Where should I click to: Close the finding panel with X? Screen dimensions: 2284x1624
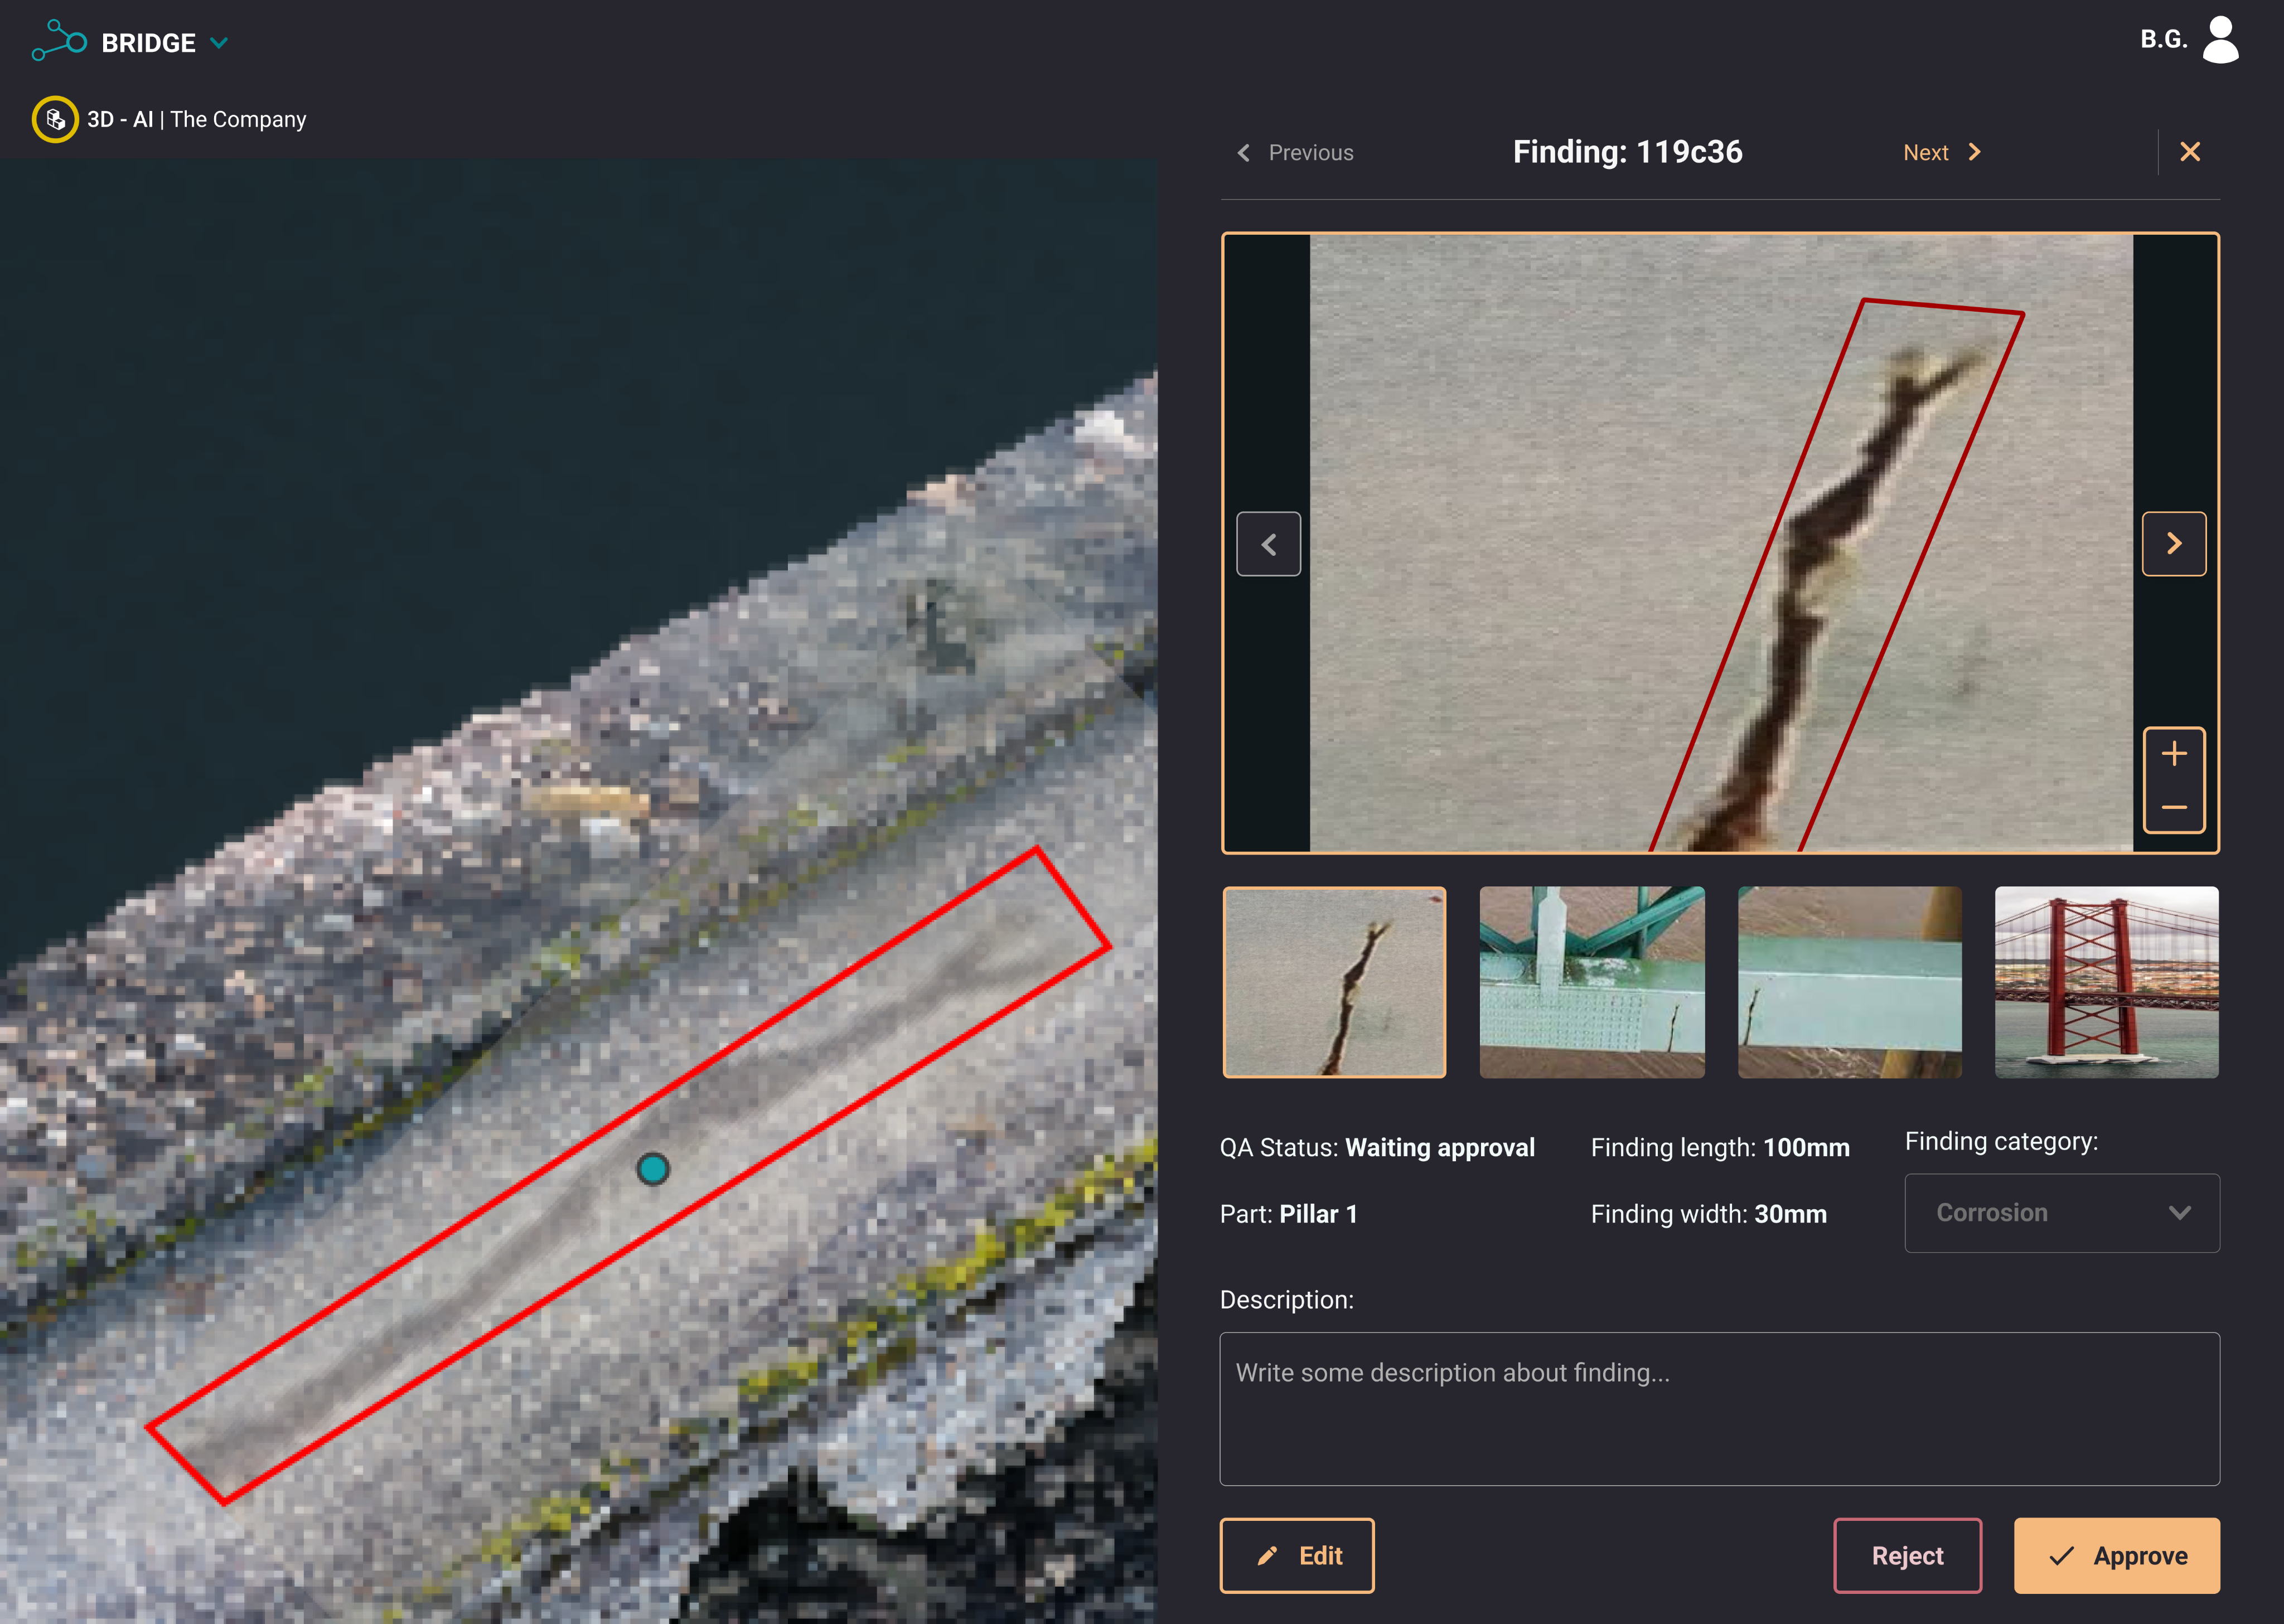pos(2190,152)
